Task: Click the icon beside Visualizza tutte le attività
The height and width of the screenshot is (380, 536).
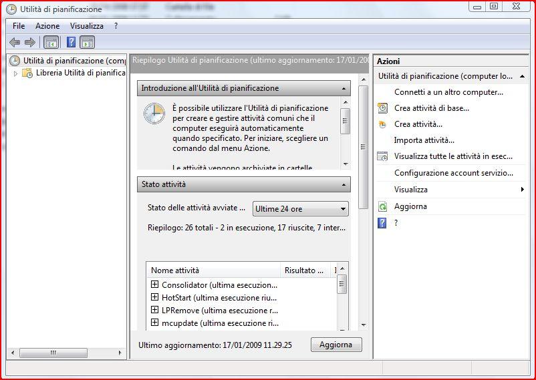Action: point(382,156)
